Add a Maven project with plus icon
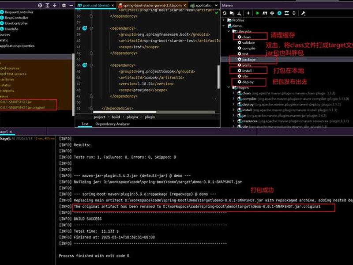Image resolution: width=353 pixels, height=265 pixels. (248, 13)
